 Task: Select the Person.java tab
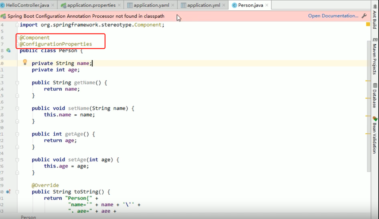pyautogui.click(x=250, y=5)
